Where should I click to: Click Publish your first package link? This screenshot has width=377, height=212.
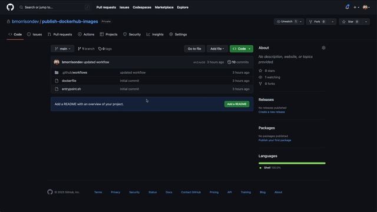275,140
